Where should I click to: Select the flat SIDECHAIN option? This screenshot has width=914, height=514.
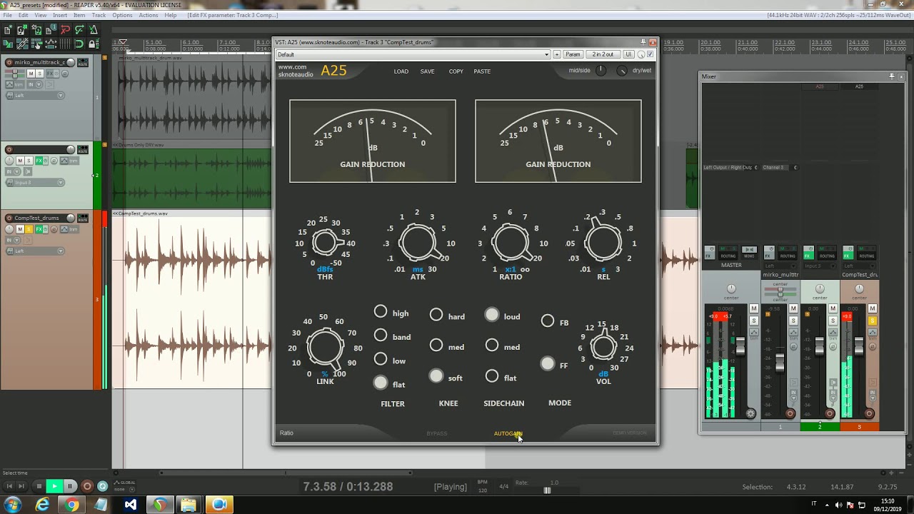[492, 376]
